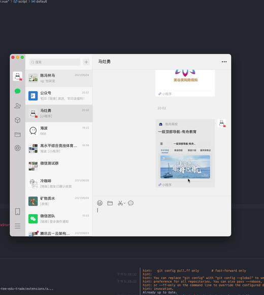Open the 微信测试群 group chat
Viewport: 264px width, 295px height.
pos(59,166)
